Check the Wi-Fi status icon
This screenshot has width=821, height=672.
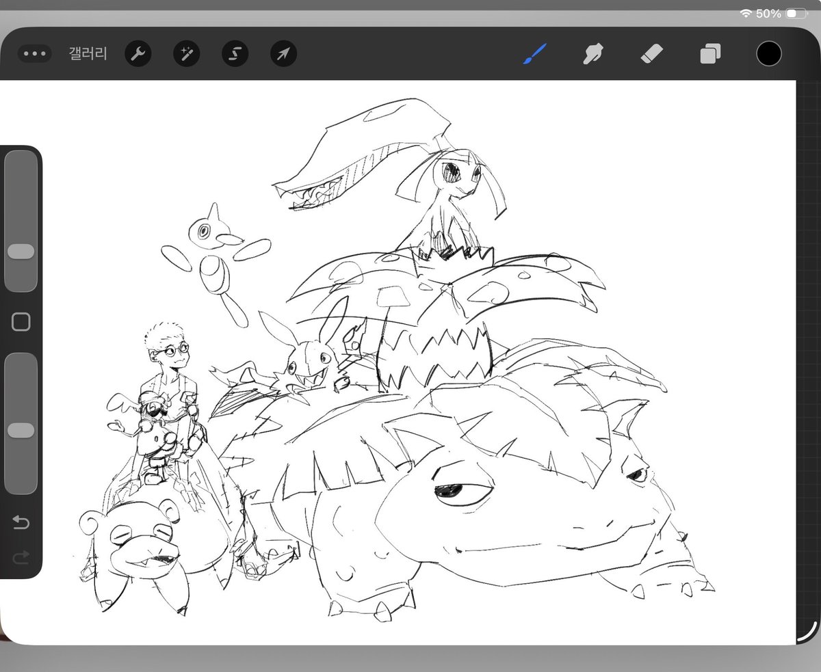point(746,14)
